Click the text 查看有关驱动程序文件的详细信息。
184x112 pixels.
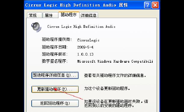click(115, 75)
